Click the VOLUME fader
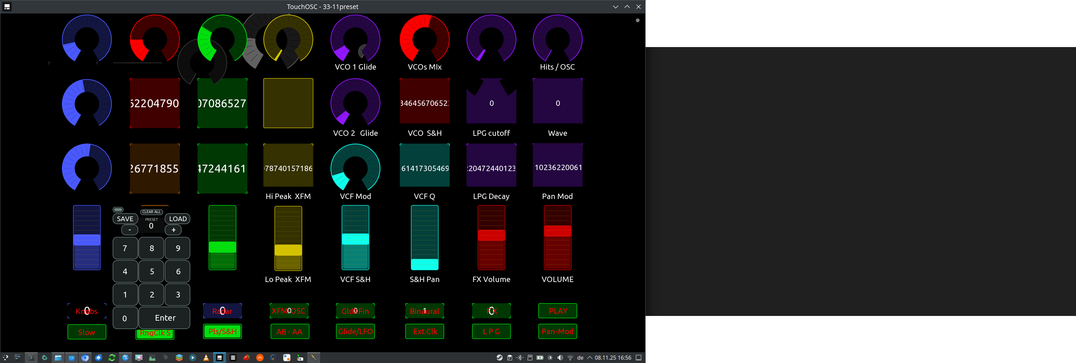Screen dimensions: 1076x363 (x=558, y=238)
